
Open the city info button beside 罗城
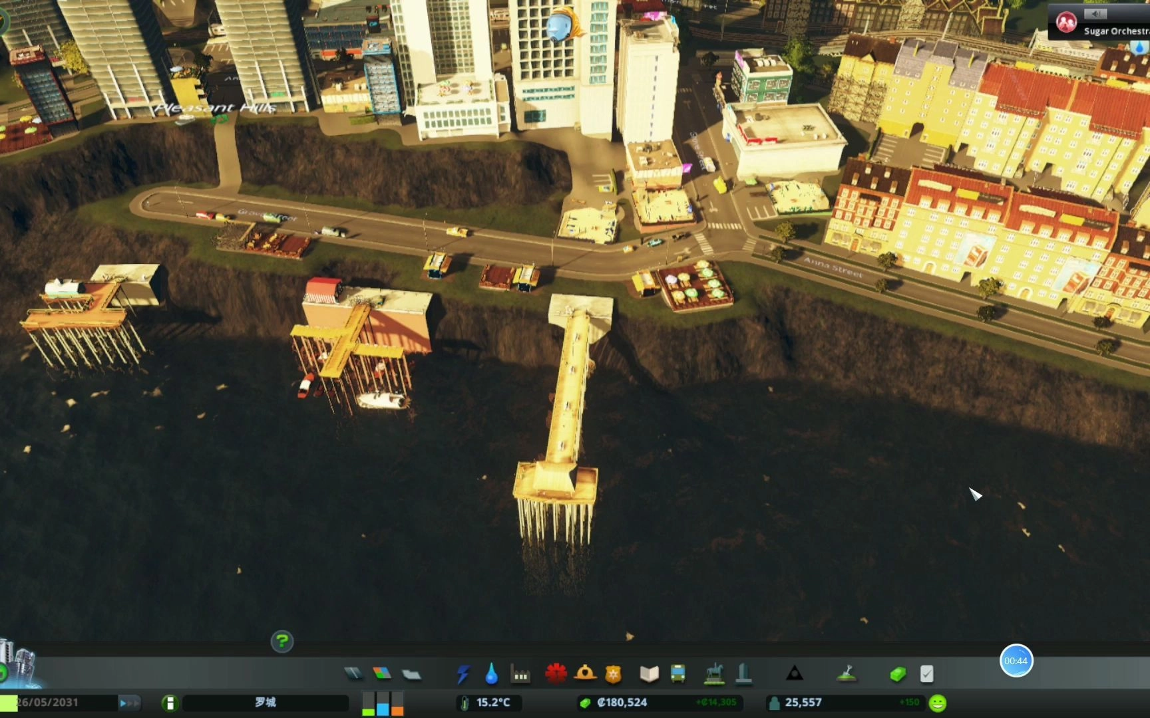[170, 703]
